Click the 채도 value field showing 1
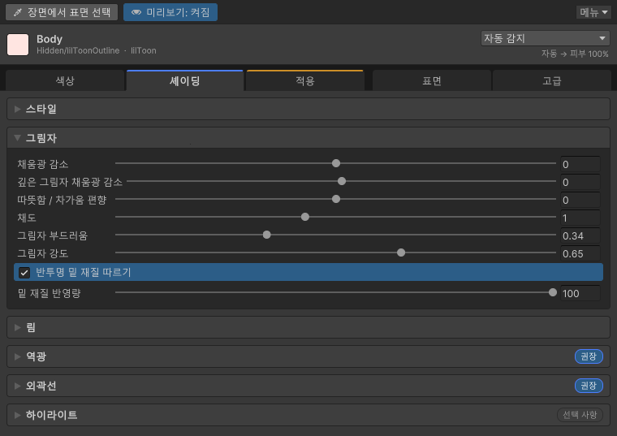Image resolution: width=617 pixels, height=436 pixels. pos(580,218)
